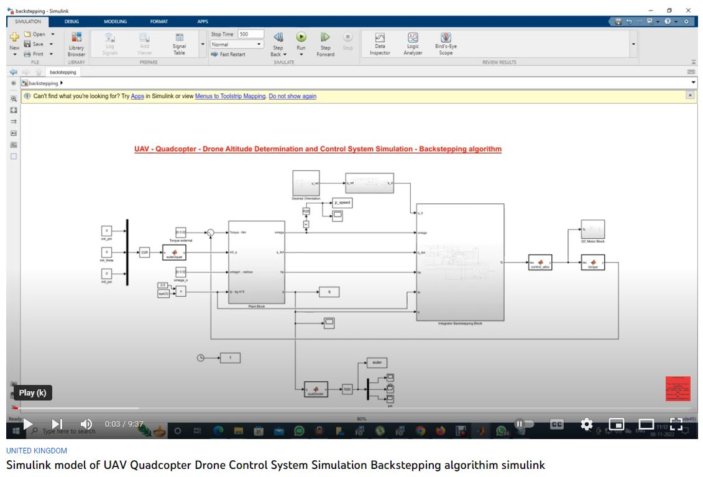Click the green Run simulation button

coord(301,38)
